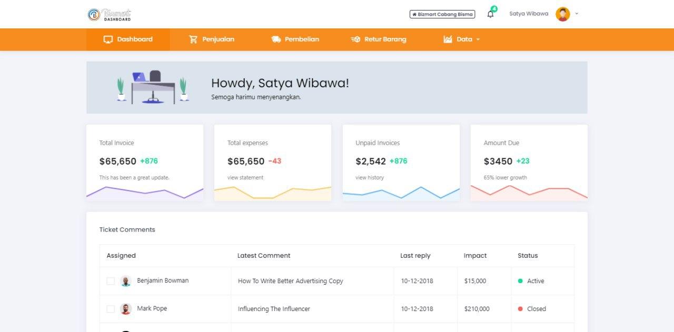Click the -43 change value
The height and width of the screenshot is (332, 674).
275,161
